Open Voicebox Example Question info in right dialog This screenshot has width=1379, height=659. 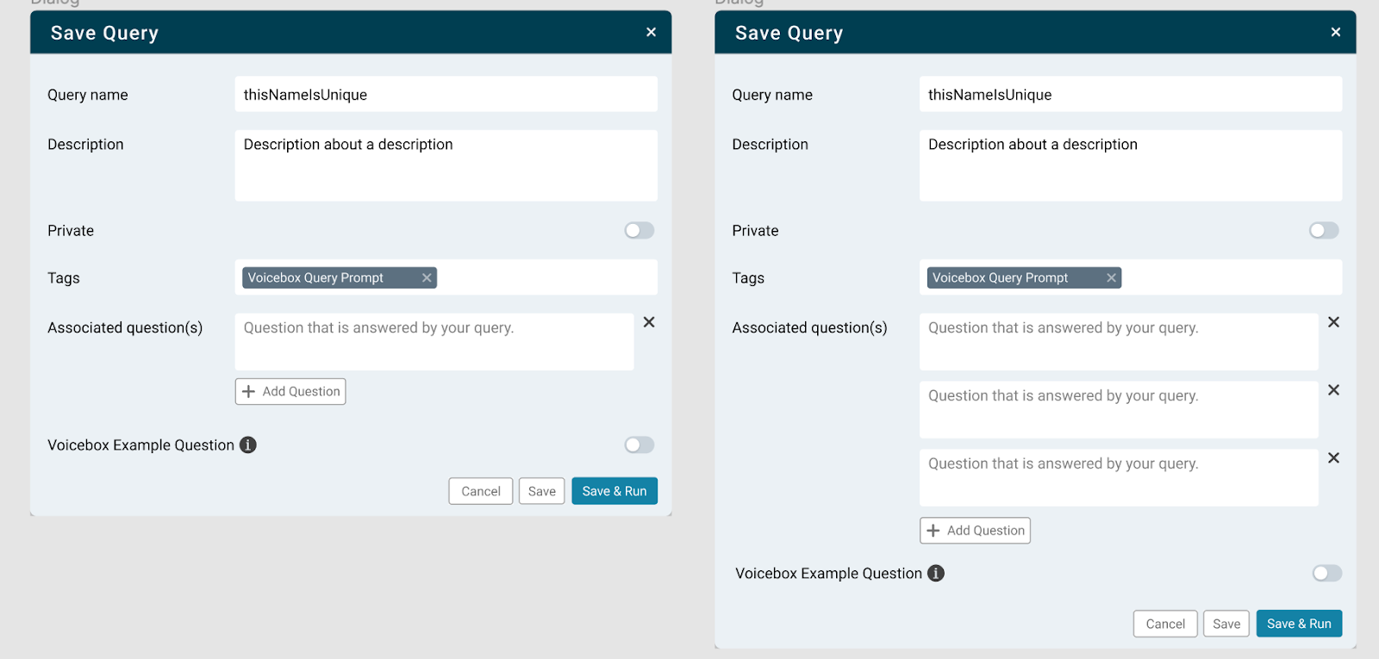tap(935, 573)
